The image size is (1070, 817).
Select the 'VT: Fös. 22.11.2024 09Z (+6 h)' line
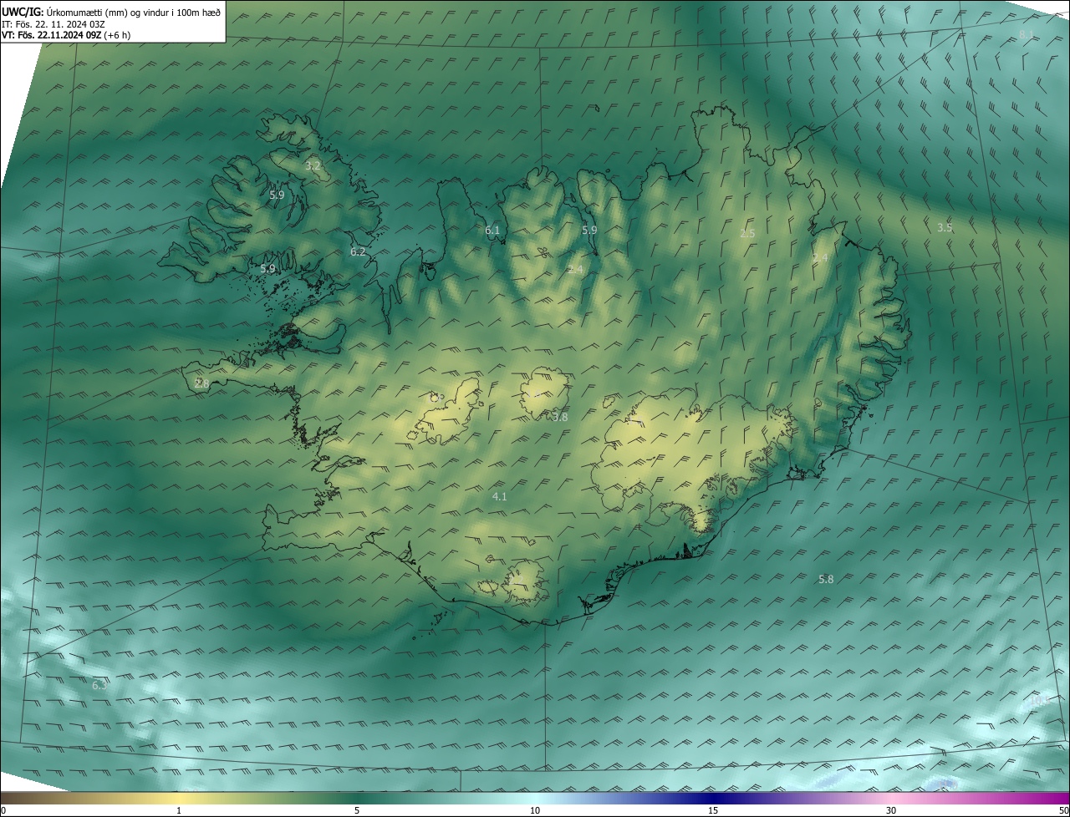pos(66,35)
